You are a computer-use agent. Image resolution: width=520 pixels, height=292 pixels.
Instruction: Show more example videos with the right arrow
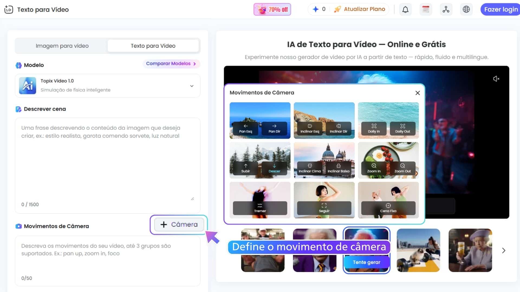pos(503,250)
